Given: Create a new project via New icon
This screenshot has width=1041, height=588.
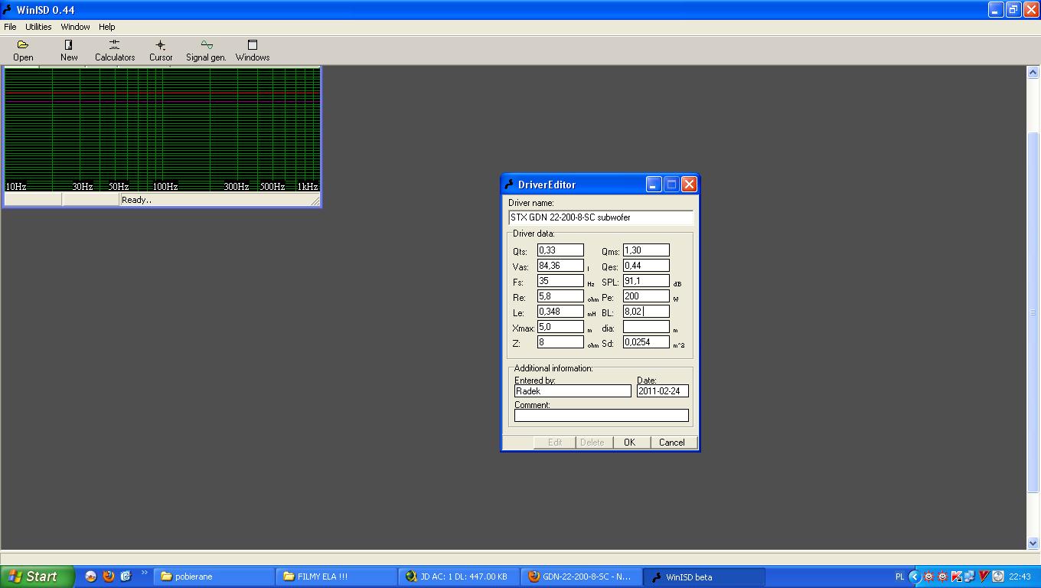Looking at the screenshot, I should [69, 51].
